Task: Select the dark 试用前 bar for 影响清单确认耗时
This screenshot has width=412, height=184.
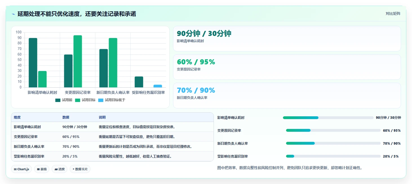Action: [x=33, y=63]
